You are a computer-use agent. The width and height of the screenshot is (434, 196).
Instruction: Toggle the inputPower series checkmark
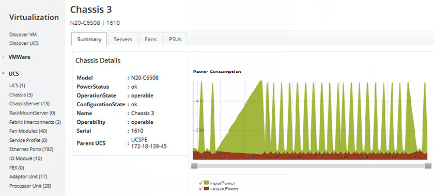[x=200, y=183]
